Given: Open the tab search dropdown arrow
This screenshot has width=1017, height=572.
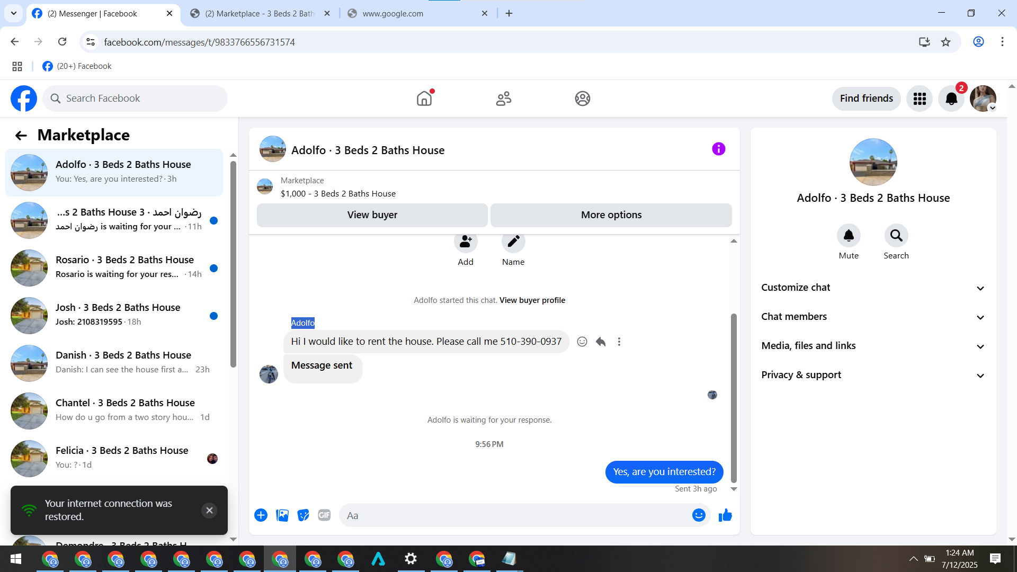Looking at the screenshot, I should pos(14,13).
